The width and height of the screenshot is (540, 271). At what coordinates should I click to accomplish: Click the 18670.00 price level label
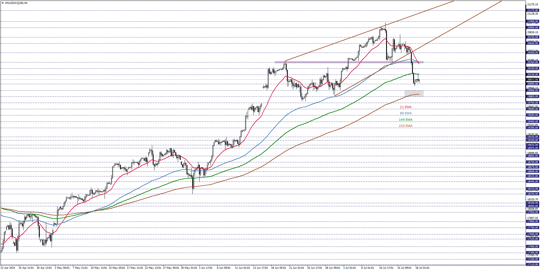(x=533, y=167)
